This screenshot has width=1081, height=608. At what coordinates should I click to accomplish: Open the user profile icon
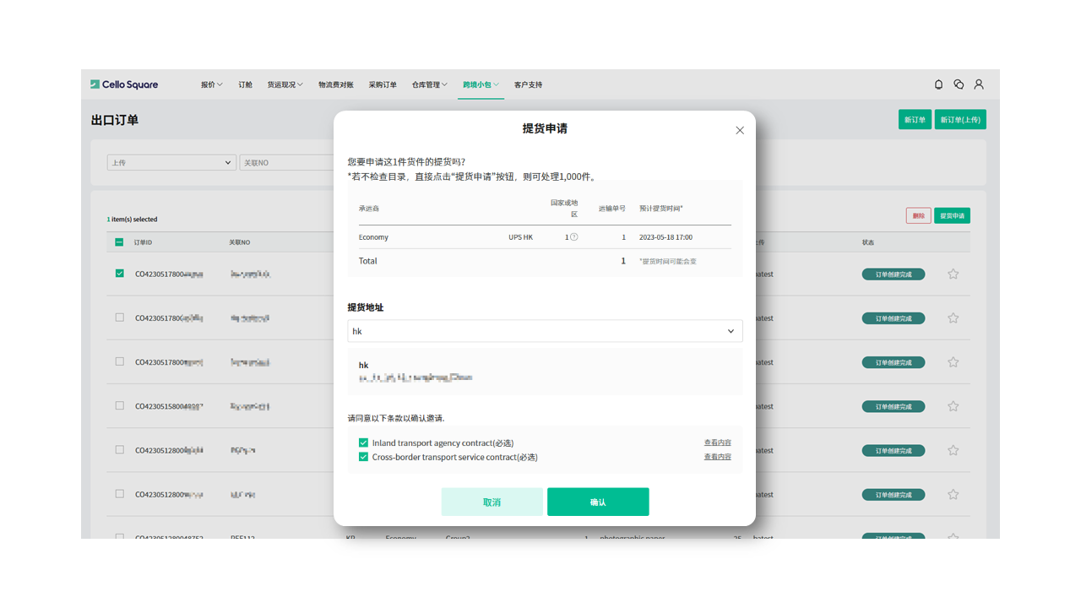[x=979, y=84]
